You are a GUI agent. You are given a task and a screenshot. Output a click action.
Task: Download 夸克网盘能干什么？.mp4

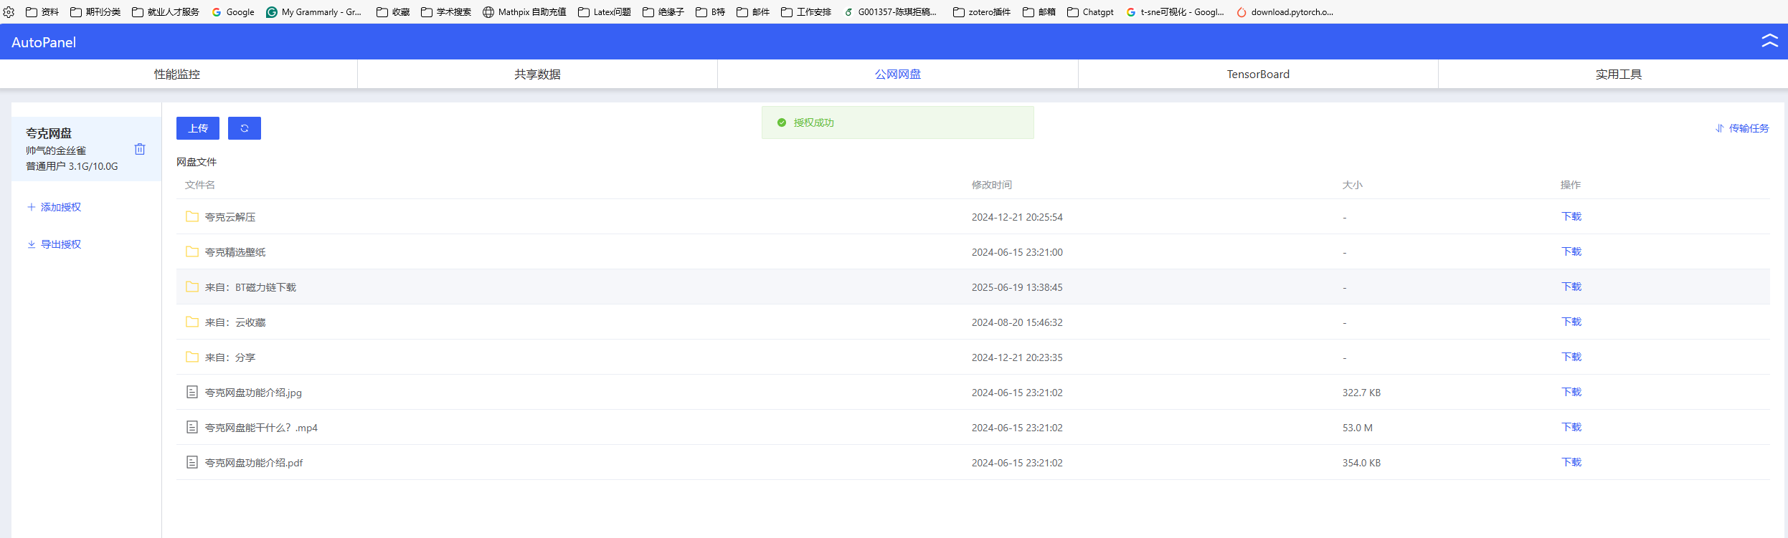[1571, 427]
